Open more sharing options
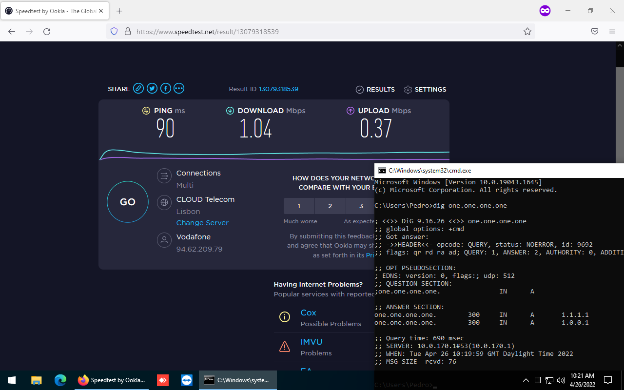 [178, 88]
